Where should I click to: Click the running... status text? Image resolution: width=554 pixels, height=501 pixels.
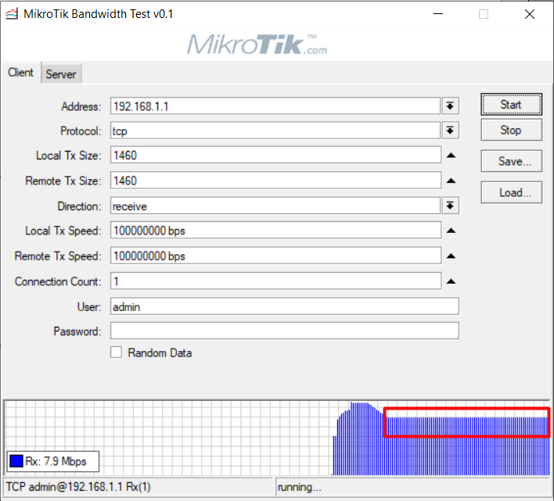[x=299, y=487]
